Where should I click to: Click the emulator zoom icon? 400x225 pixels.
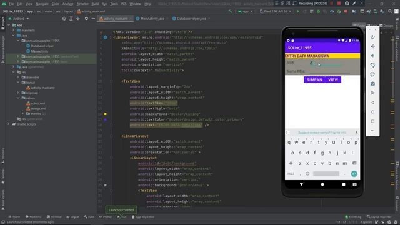[372, 93]
